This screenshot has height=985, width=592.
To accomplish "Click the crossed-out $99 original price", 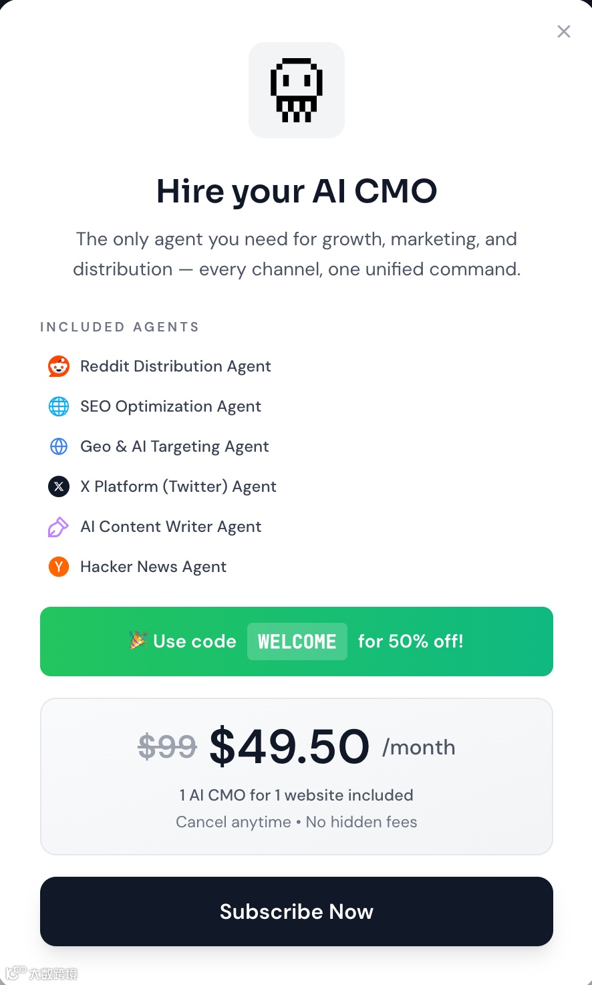I will click(x=167, y=747).
